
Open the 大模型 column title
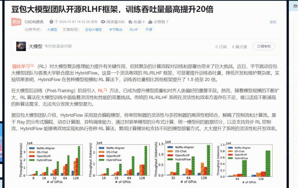coord(36,46)
